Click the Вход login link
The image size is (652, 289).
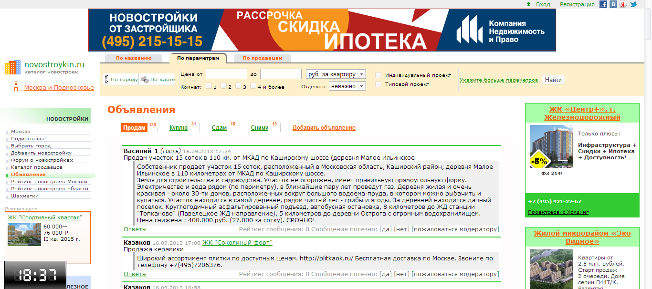tap(543, 4)
